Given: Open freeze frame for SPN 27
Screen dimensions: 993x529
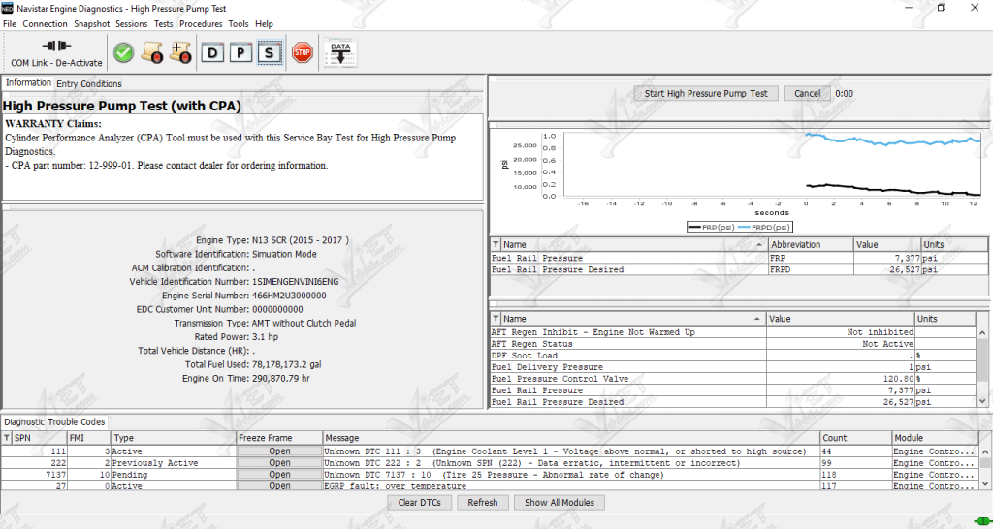Looking at the screenshot, I should point(279,486).
